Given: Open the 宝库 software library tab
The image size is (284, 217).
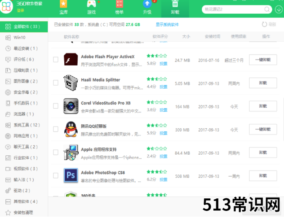Looking at the screenshot, I should click(x=64, y=8).
